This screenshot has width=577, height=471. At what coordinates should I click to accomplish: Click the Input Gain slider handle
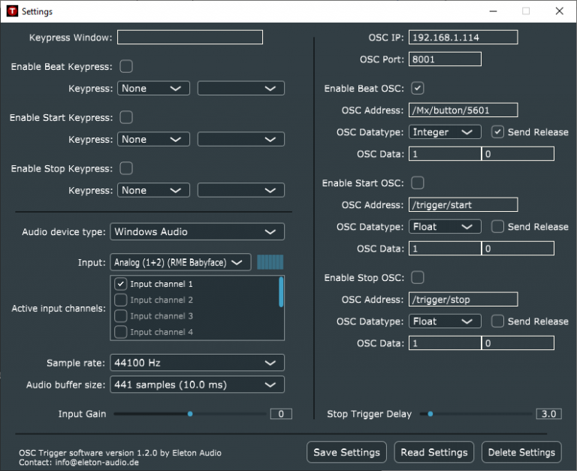tap(190, 413)
